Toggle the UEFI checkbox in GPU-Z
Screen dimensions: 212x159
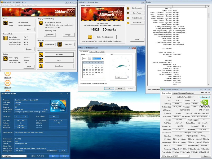point(204,110)
